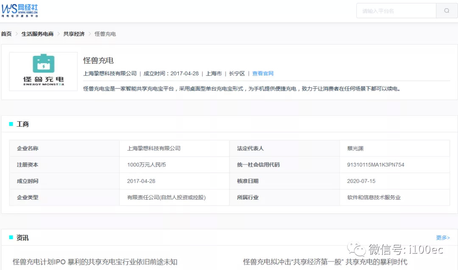This screenshot has width=458, height=270.
Task: Open 生活服务电商 breadcrumb link
Action: point(37,34)
